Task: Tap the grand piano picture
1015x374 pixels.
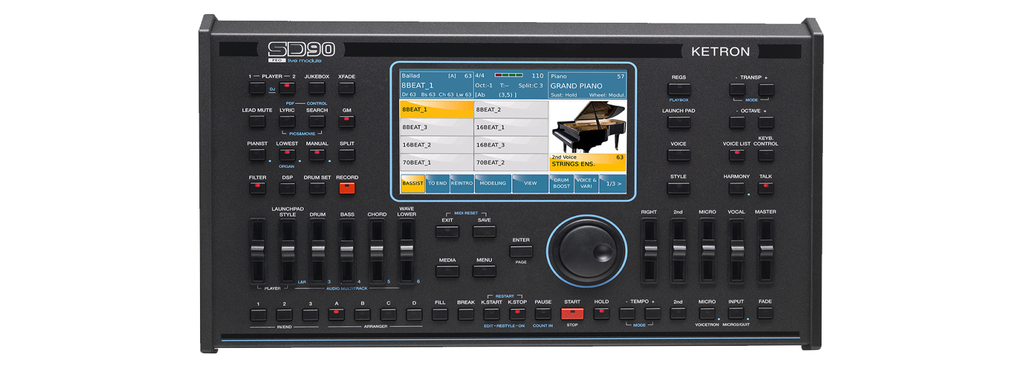Action: click(587, 127)
